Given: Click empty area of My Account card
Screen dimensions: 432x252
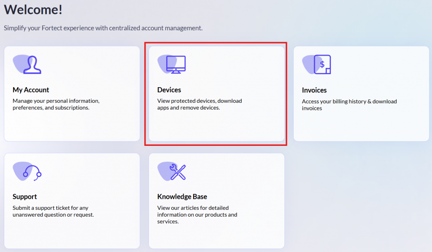Looking at the screenshot, I should pyautogui.click(x=72, y=126).
